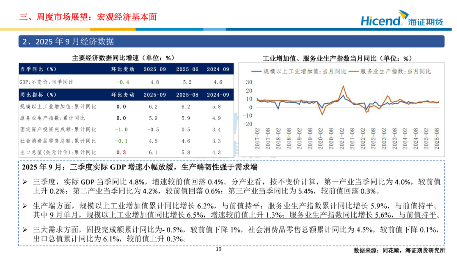Click bullet arrow before 三大需求方面 paragraph
This screenshot has height=256, width=457.
(x=25, y=230)
